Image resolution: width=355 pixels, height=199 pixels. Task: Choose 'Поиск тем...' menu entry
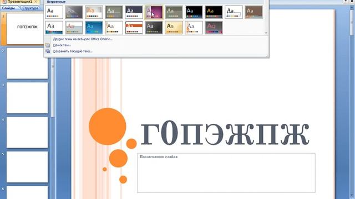[62, 45]
